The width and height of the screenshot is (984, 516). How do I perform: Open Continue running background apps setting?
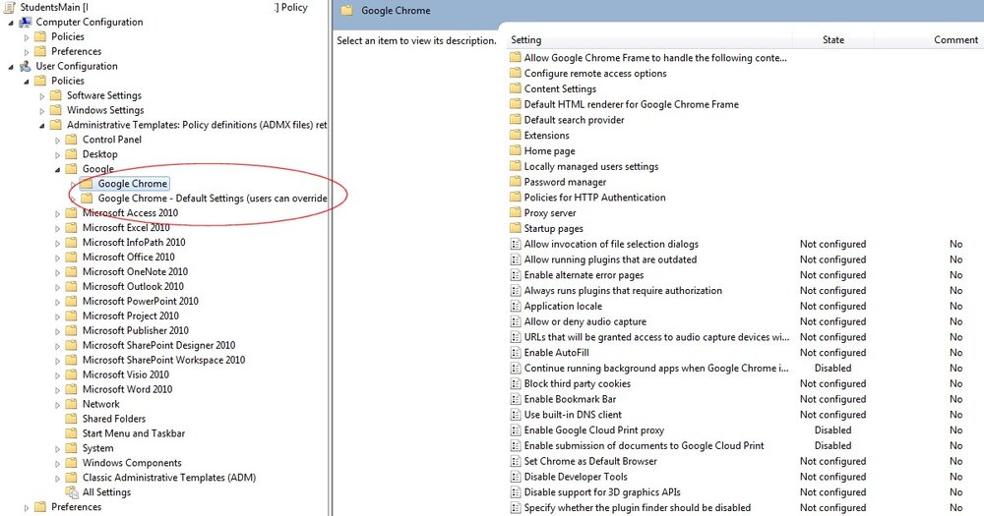point(656,368)
